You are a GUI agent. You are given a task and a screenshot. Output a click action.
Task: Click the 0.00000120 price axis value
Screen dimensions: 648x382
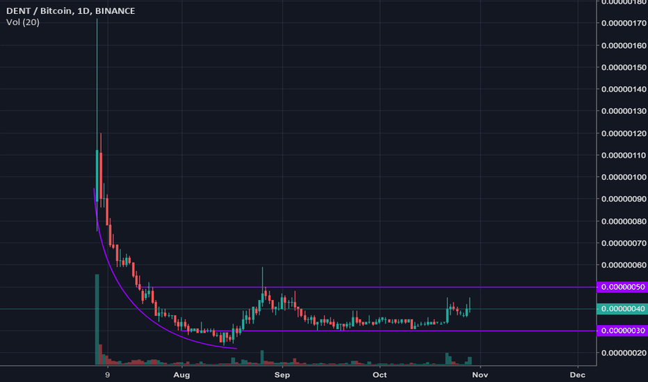pyautogui.click(x=624, y=133)
